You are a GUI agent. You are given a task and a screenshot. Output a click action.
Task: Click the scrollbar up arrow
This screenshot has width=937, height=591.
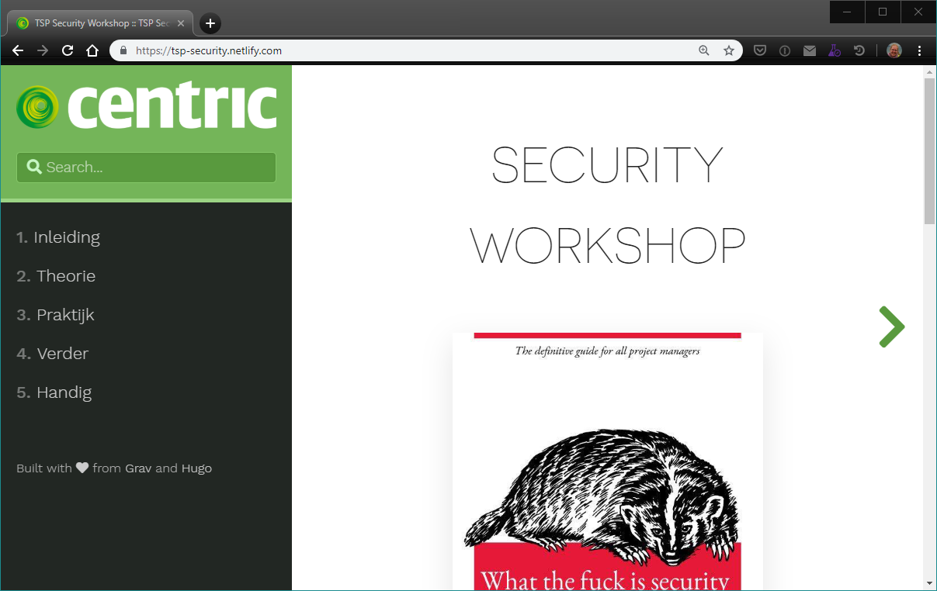coord(929,72)
